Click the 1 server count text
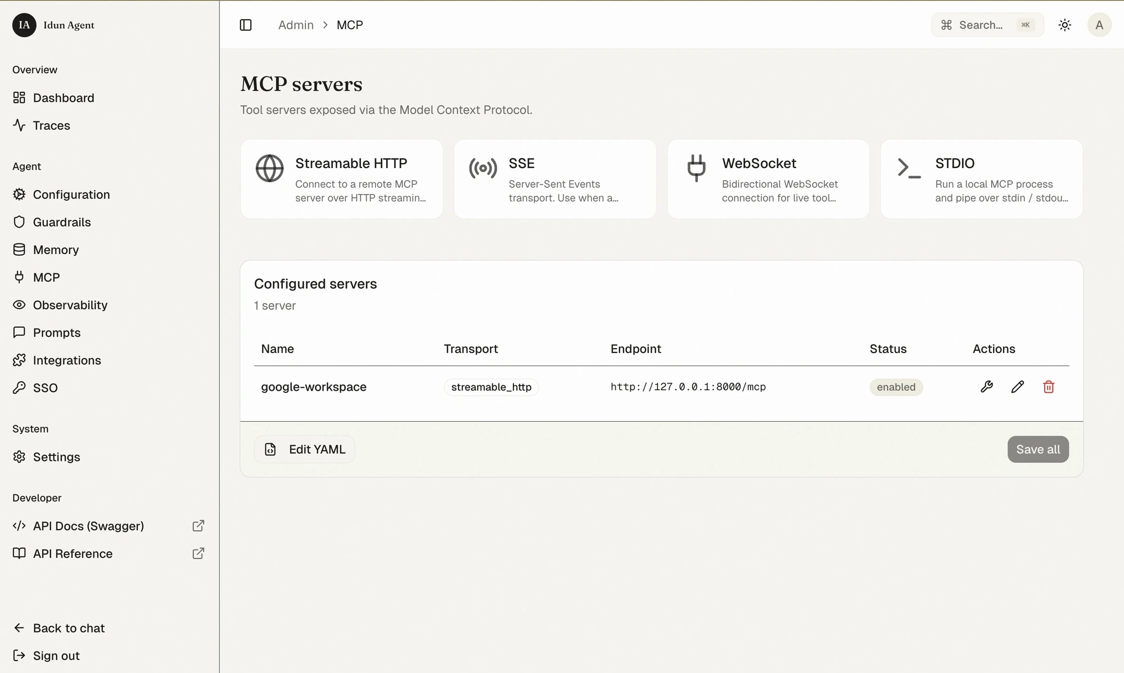The height and width of the screenshot is (673, 1124). click(275, 305)
